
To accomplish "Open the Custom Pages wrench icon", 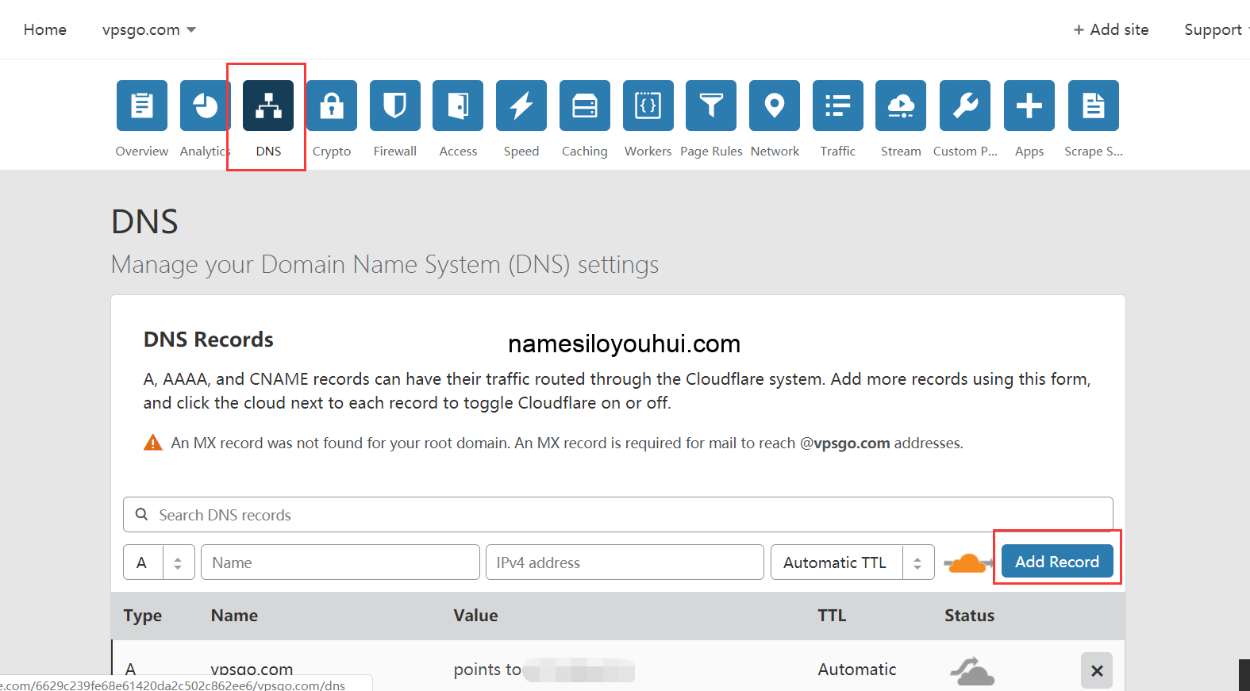I will click(x=965, y=106).
